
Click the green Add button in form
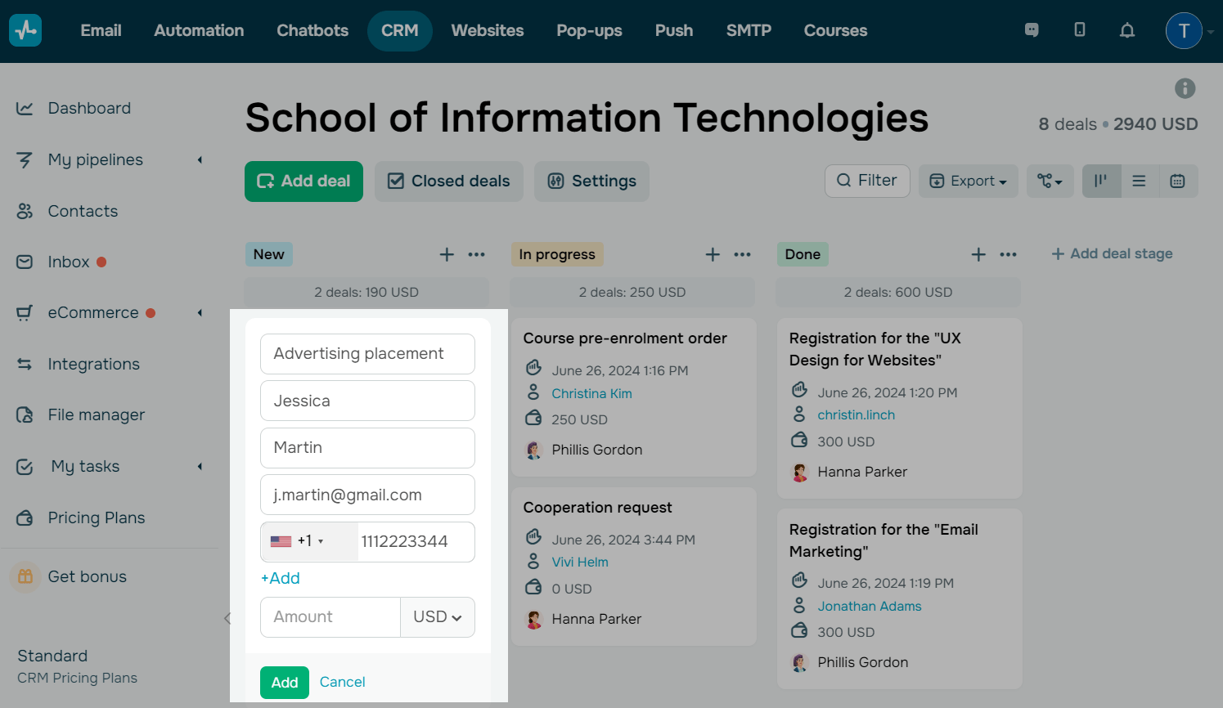click(284, 683)
